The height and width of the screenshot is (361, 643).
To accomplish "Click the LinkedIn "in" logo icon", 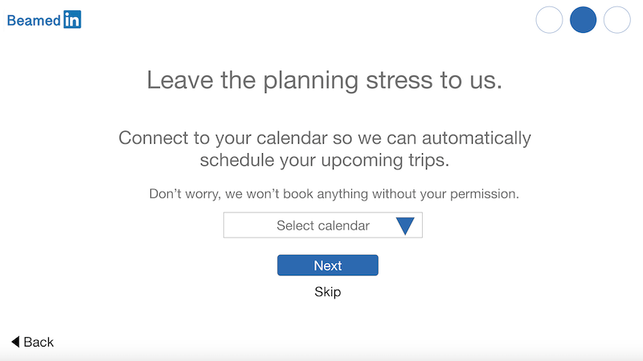I will coord(72,19).
